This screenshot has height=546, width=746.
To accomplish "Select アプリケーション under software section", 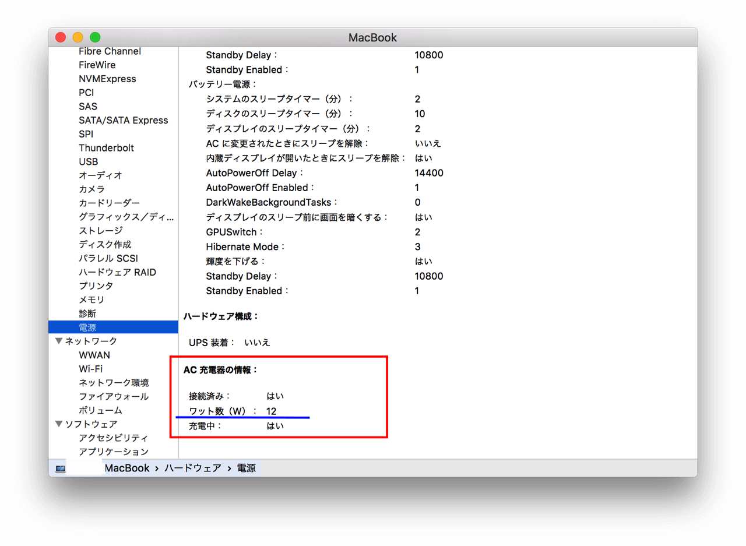I will tap(114, 452).
